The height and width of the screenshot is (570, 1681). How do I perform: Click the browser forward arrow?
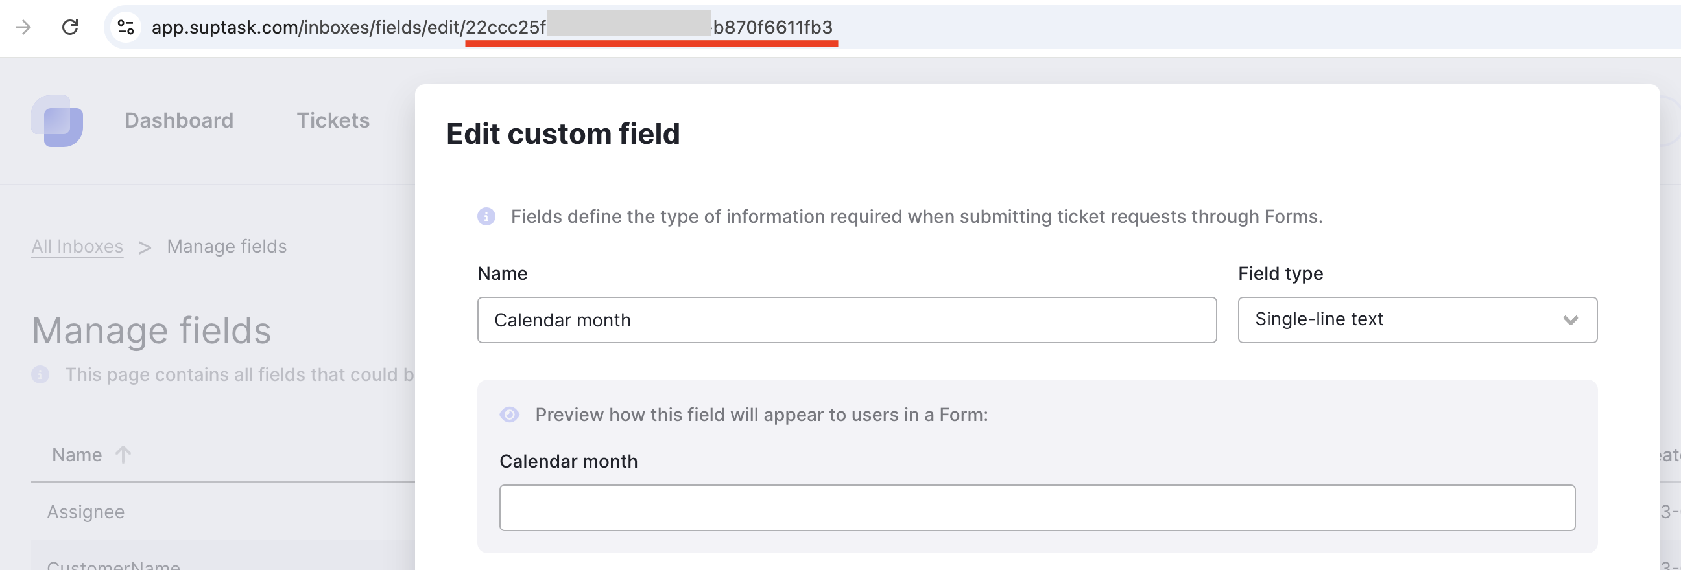pos(23,27)
